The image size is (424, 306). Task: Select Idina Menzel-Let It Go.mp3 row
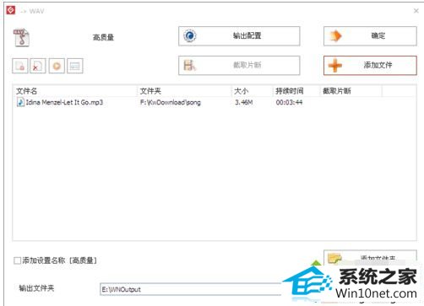(x=215, y=102)
